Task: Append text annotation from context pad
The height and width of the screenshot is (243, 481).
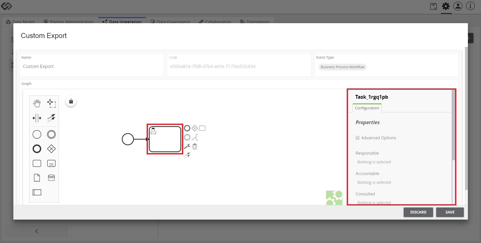Action: 195,137
